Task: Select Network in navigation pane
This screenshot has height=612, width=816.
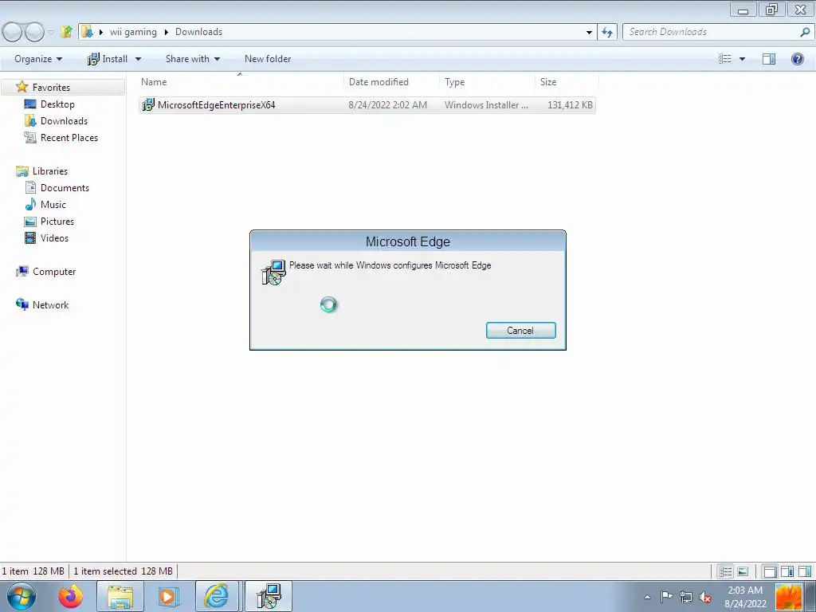Action: (x=50, y=305)
